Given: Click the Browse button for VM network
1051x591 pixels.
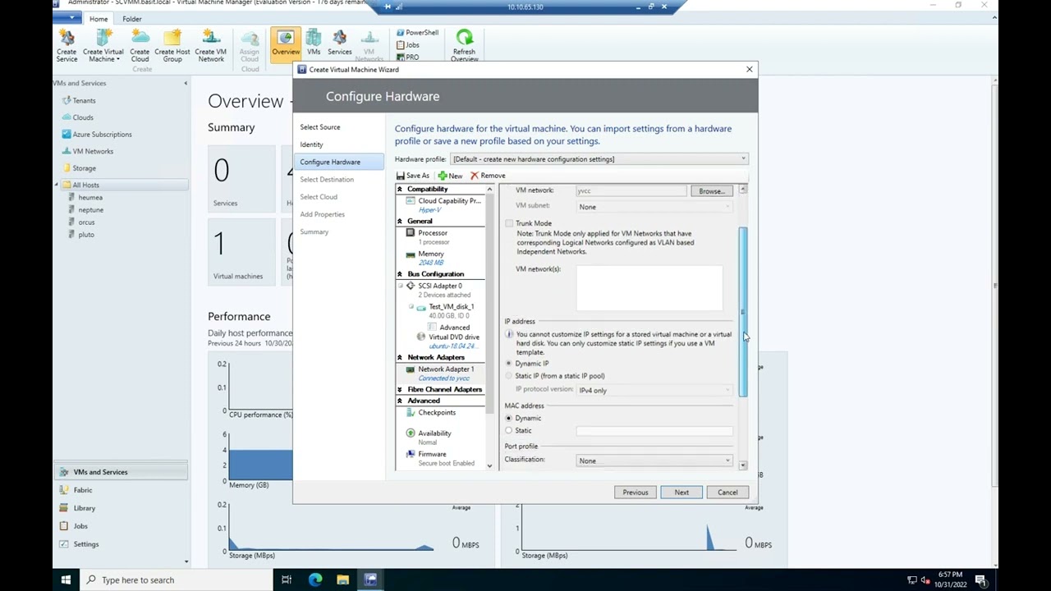Looking at the screenshot, I should pyautogui.click(x=712, y=191).
